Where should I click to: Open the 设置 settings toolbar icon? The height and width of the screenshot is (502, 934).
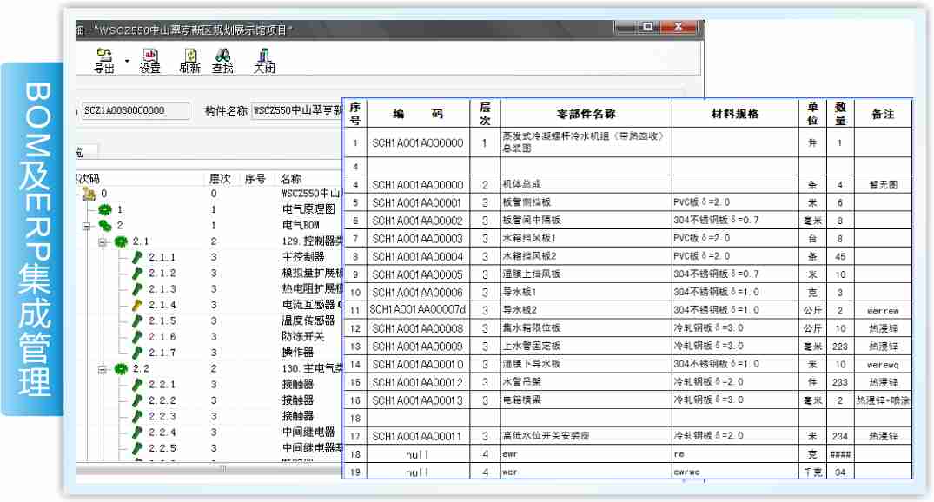click(x=149, y=58)
